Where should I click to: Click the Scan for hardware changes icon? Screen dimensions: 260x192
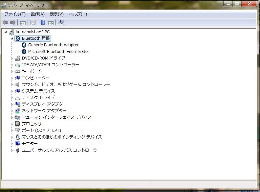[x=61, y=22]
